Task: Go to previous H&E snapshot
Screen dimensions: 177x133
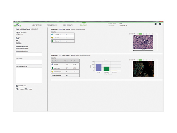Action: 137,34
